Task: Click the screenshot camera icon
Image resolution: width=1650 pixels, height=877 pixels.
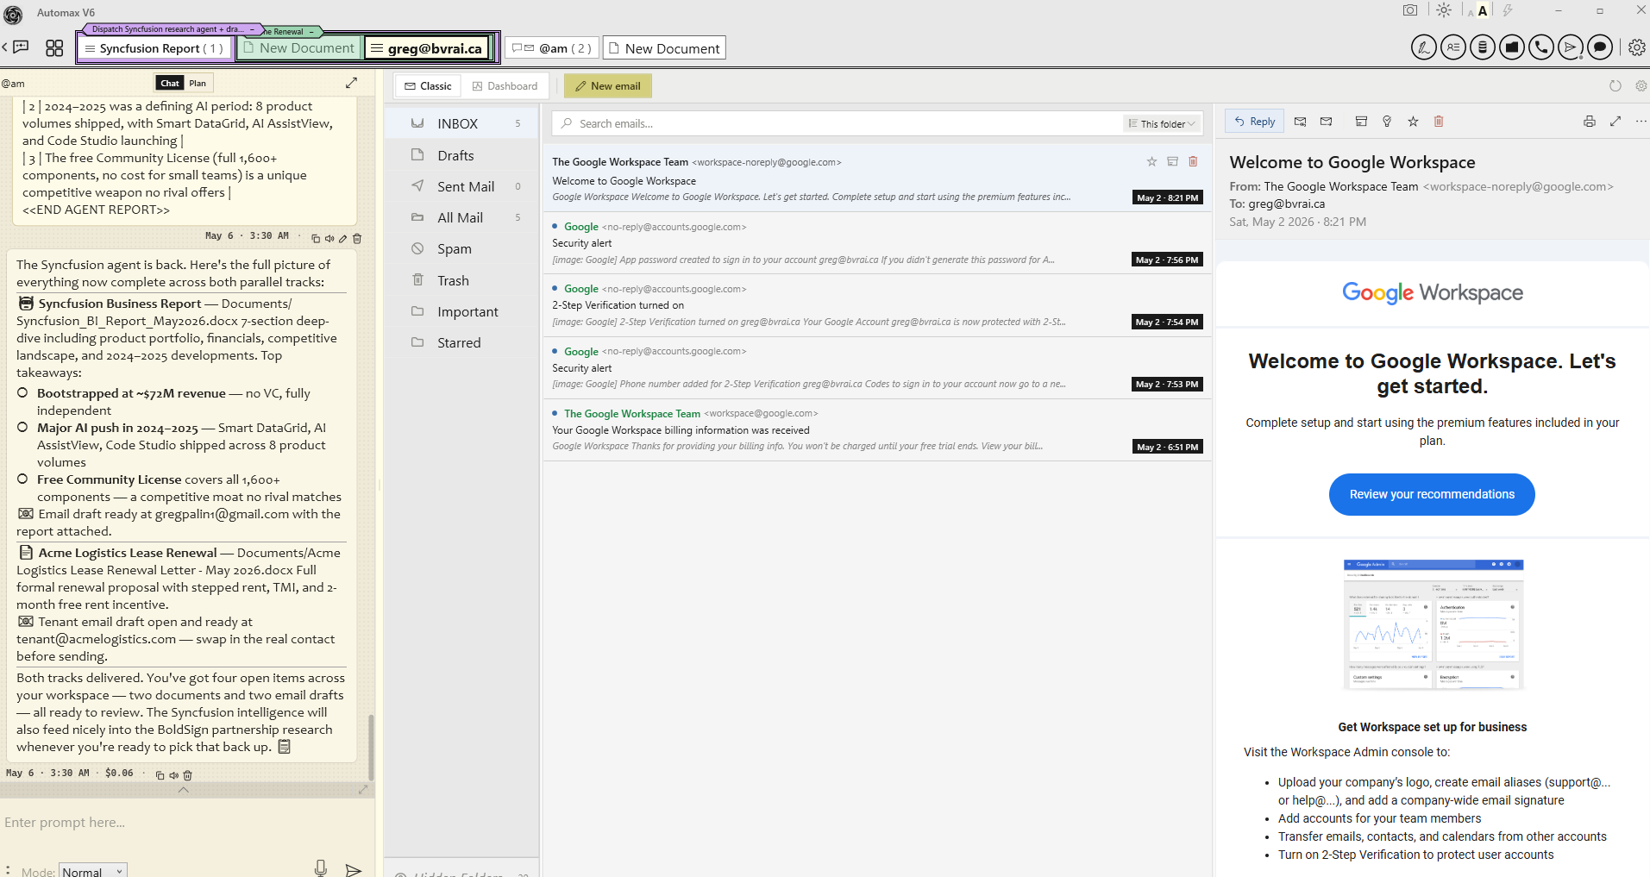Action: point(1410,10)
